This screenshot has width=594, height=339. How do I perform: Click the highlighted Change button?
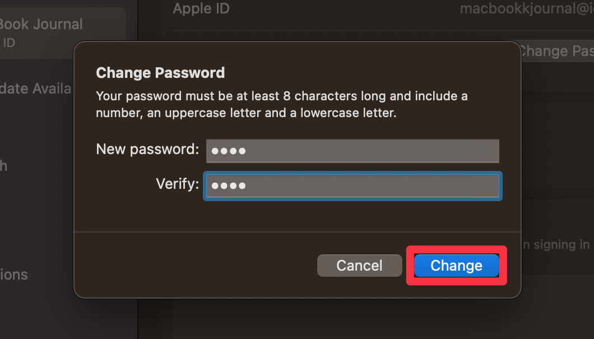click(456, 266)
